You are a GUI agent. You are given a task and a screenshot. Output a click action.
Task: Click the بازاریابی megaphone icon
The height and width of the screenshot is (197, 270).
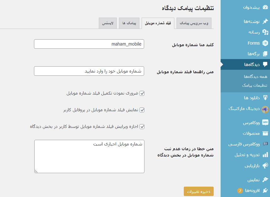[x=265, y=166]
